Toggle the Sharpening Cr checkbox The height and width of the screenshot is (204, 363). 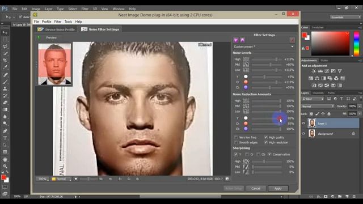coord(247,154)
